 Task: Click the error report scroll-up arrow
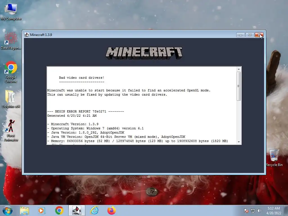[238, 69]
